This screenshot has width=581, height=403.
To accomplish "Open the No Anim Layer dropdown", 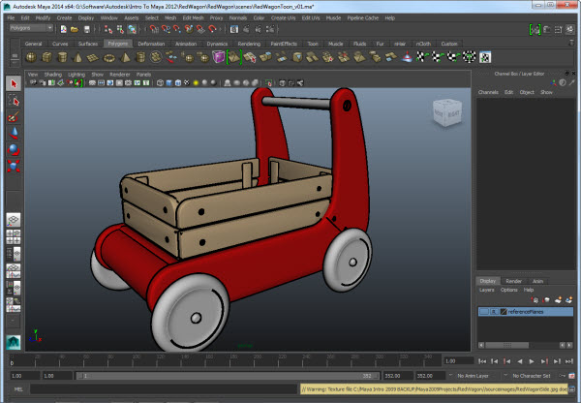I will point(470,376).
